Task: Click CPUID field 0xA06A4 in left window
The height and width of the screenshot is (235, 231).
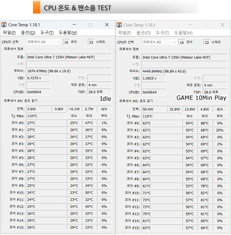Action: tap(38, 92)
